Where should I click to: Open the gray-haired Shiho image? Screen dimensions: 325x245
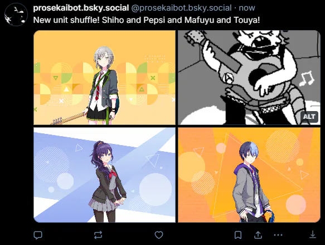click(104, 78)
